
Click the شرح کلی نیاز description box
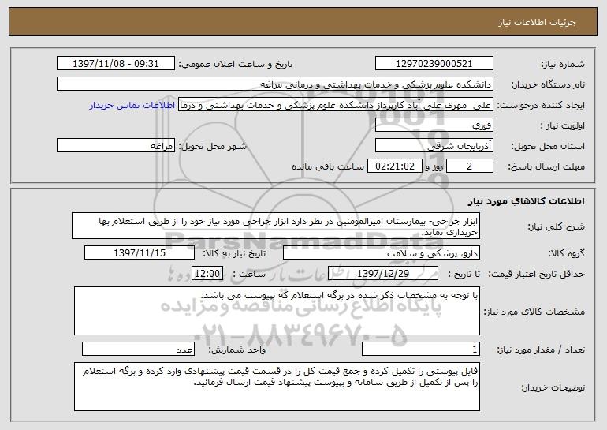[x=276, y=226]
